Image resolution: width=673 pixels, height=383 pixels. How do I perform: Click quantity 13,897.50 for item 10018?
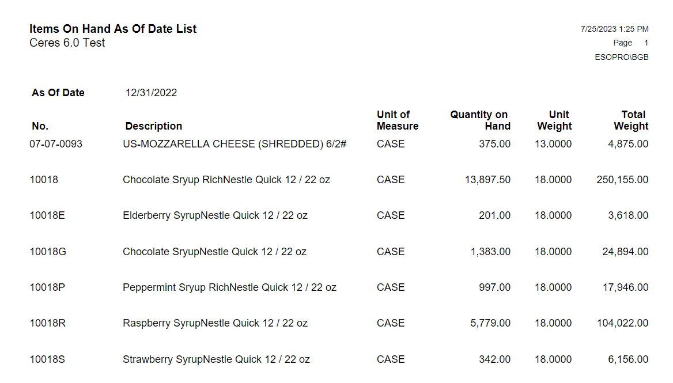click(487, 180)
